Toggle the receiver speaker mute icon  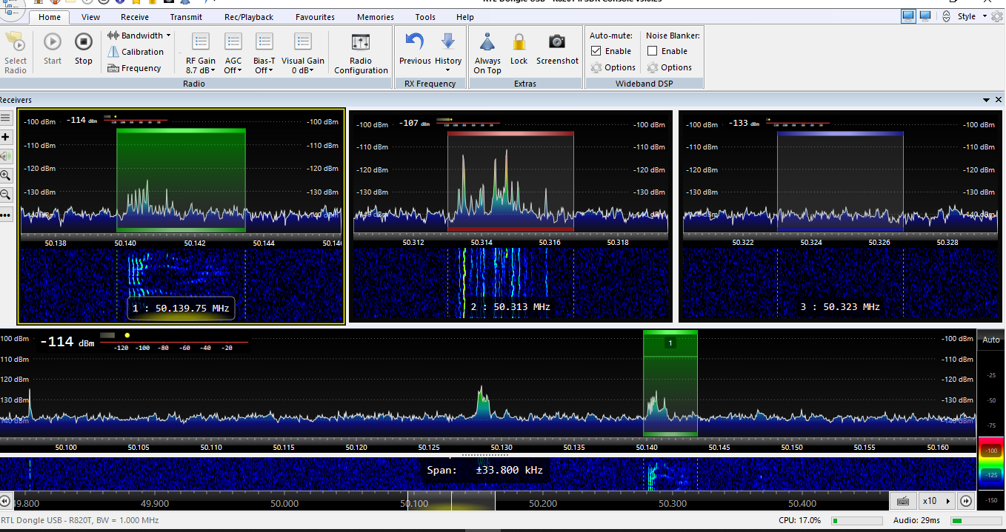[5, 156]
